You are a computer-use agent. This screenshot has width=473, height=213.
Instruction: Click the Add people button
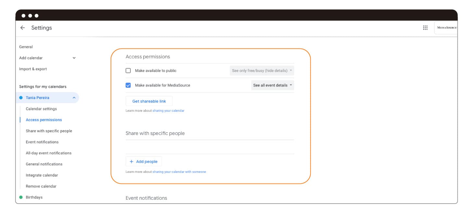[143, 162]
